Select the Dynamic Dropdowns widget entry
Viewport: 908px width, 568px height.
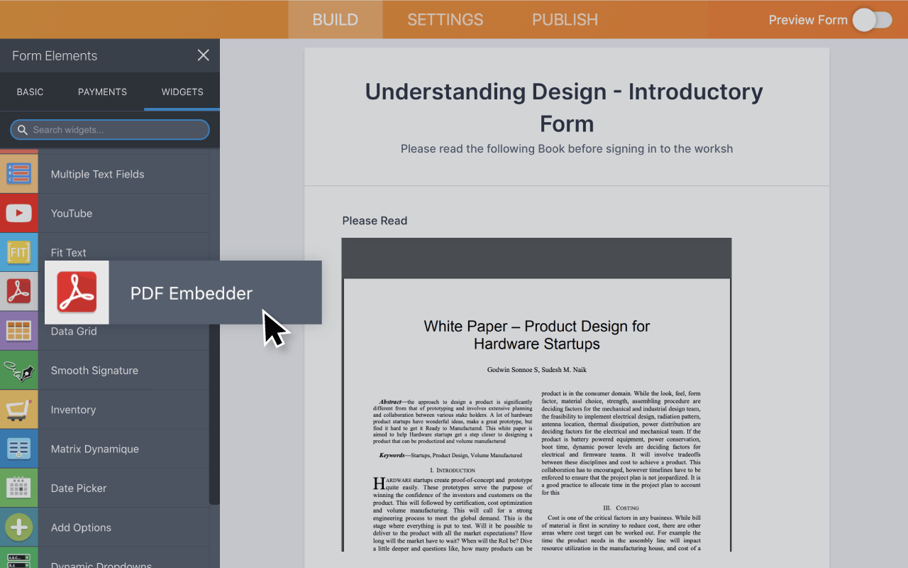[x=101, y=563]
